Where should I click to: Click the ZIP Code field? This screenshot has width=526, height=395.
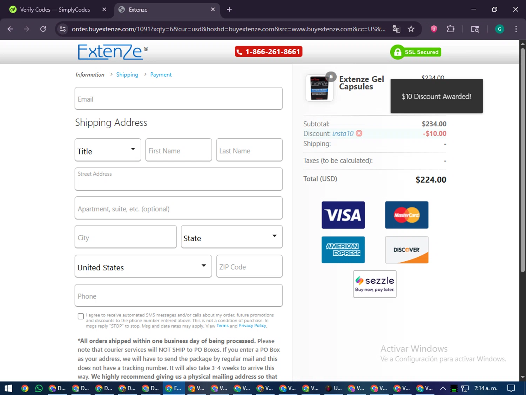pos(249,266)
